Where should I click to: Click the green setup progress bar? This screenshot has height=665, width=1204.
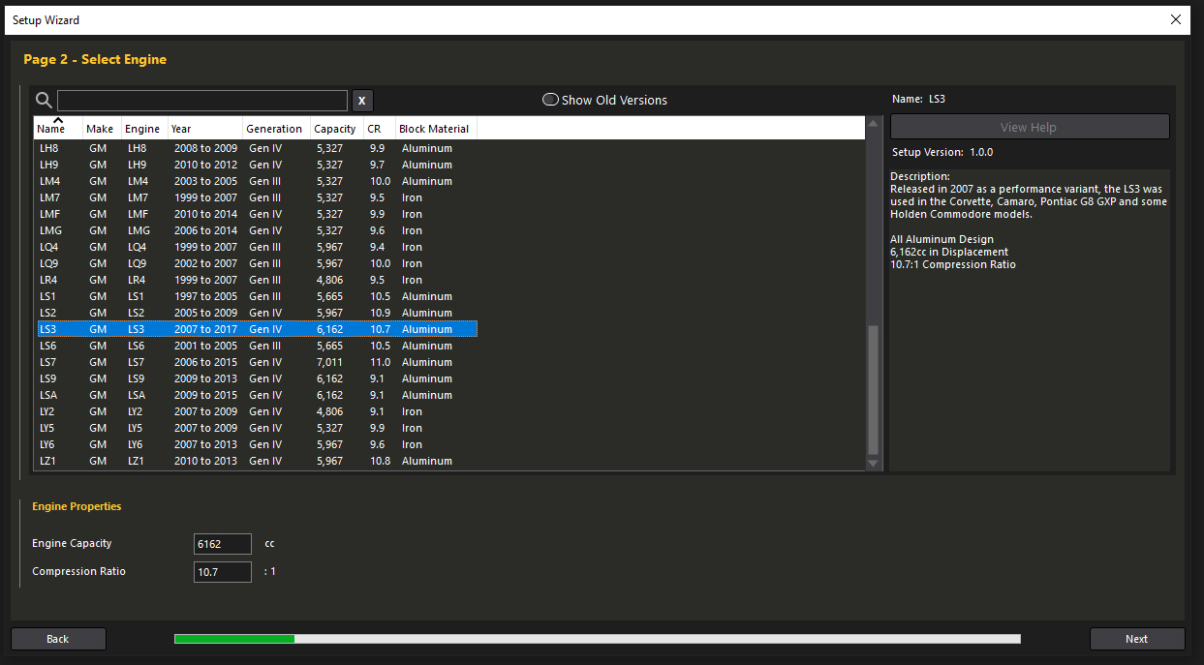point(234,639)
